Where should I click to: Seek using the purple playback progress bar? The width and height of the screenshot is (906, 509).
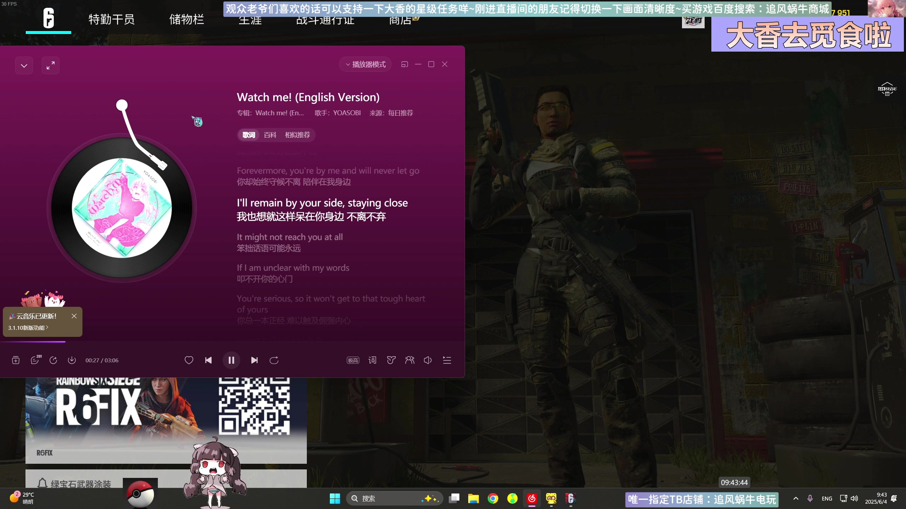coord(232,342)
